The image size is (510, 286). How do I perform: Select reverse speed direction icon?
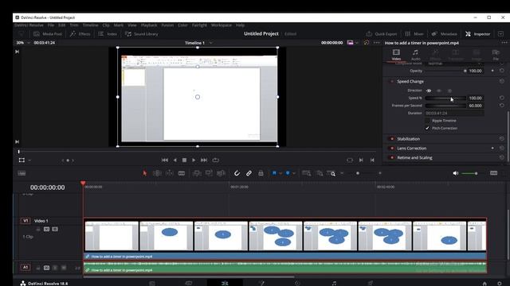click(439, 91)
